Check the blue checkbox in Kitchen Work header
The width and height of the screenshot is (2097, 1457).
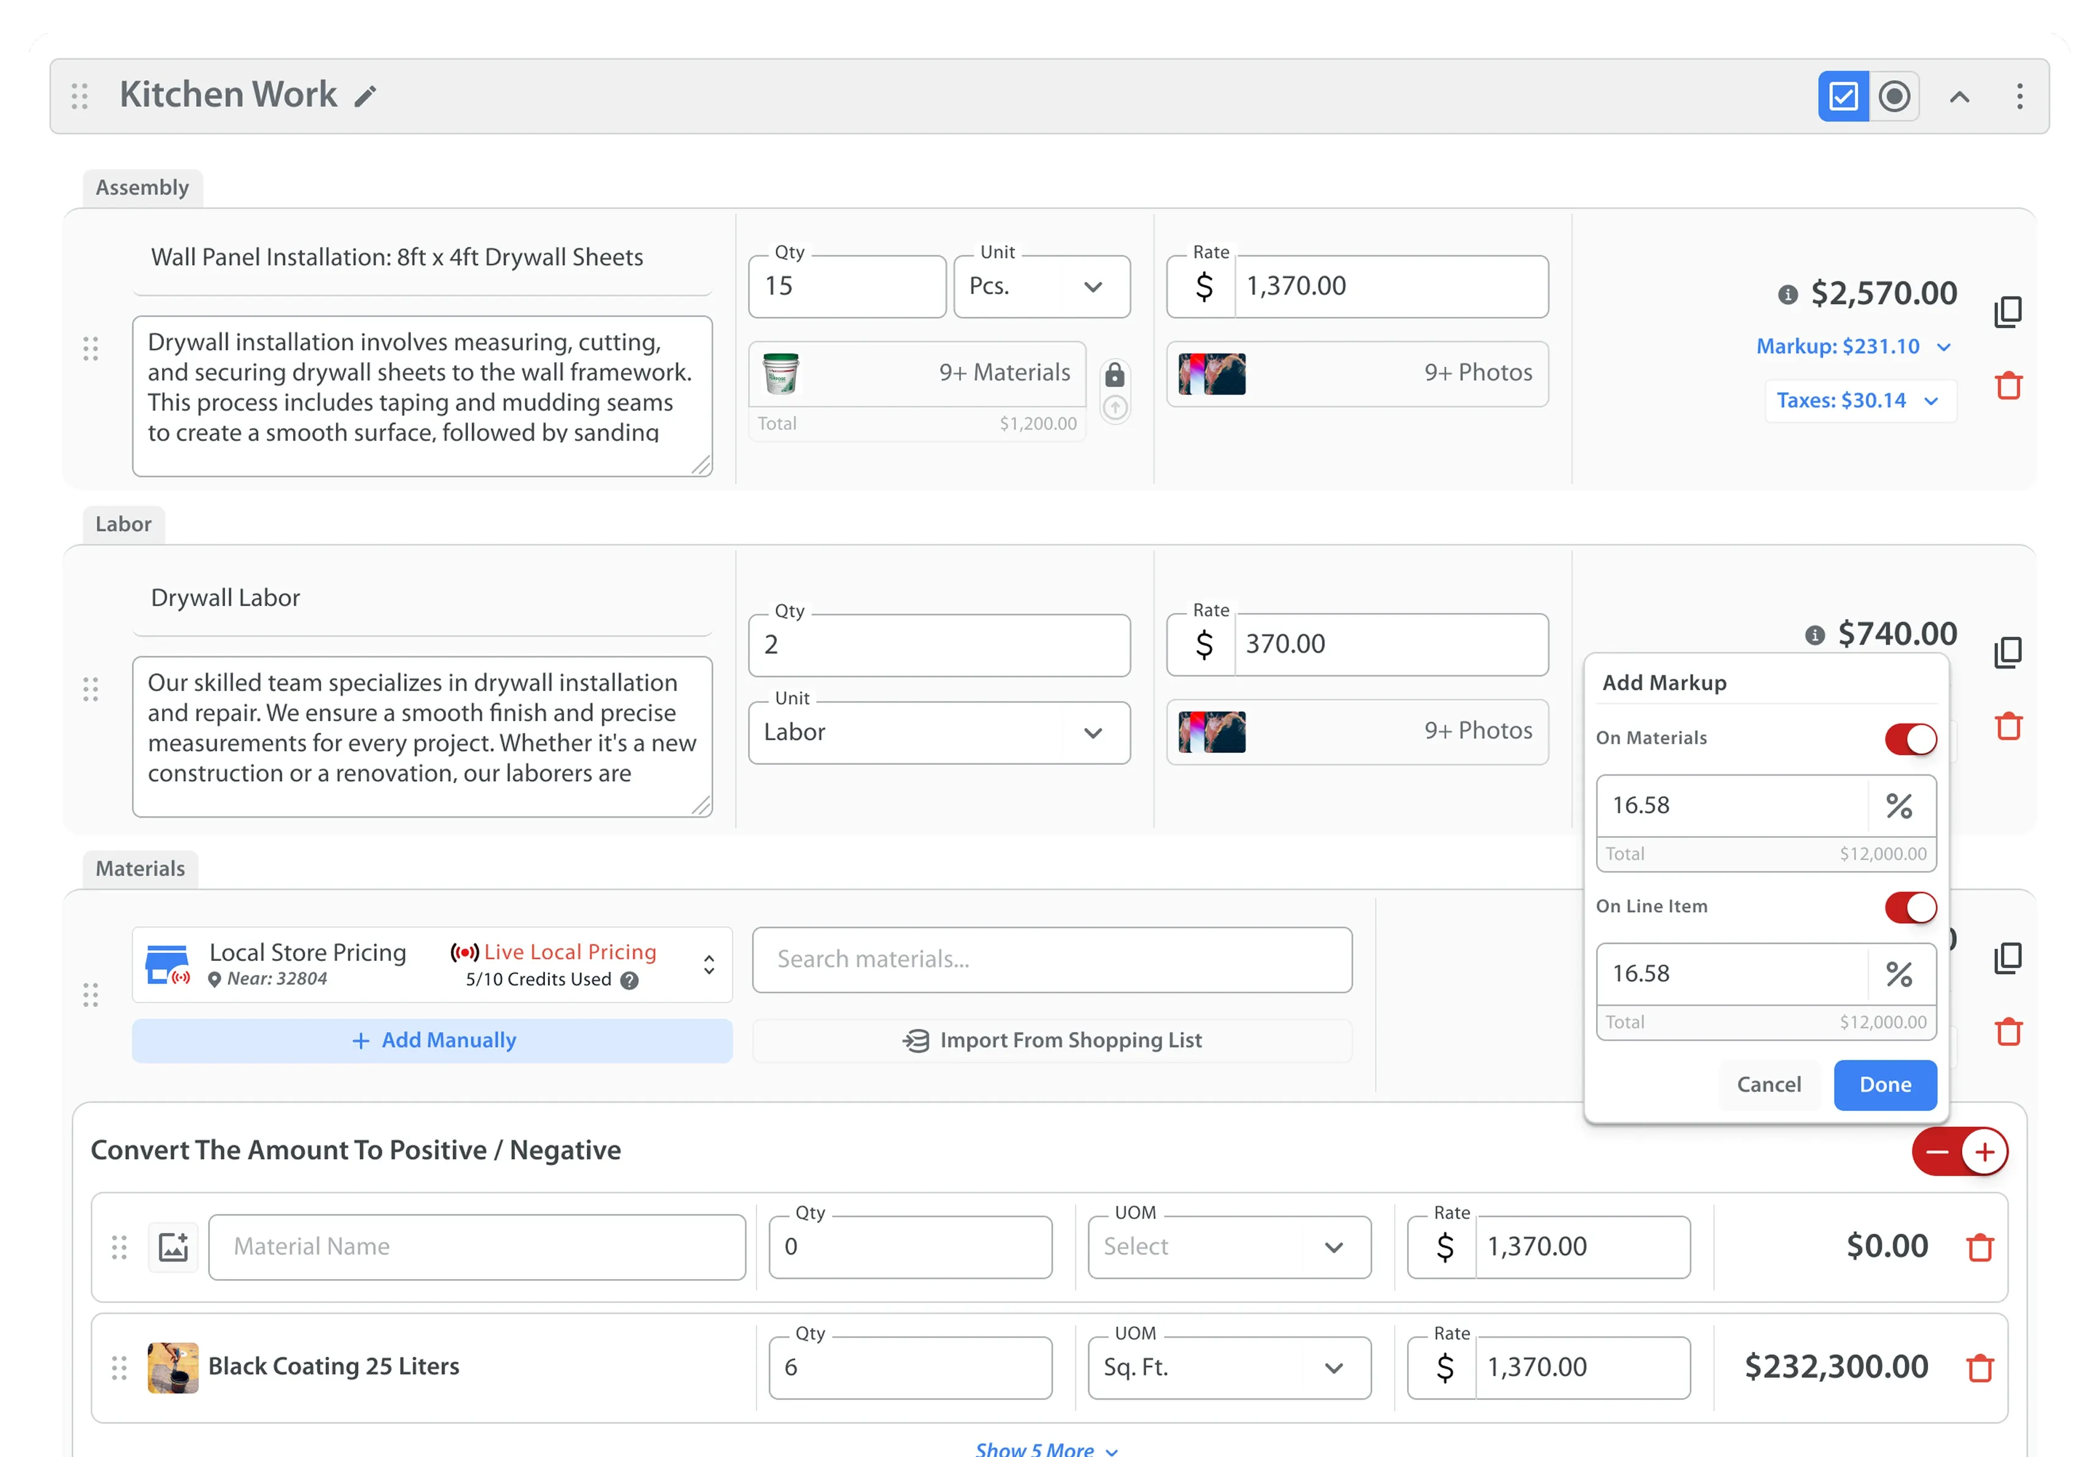point(1843,96)
